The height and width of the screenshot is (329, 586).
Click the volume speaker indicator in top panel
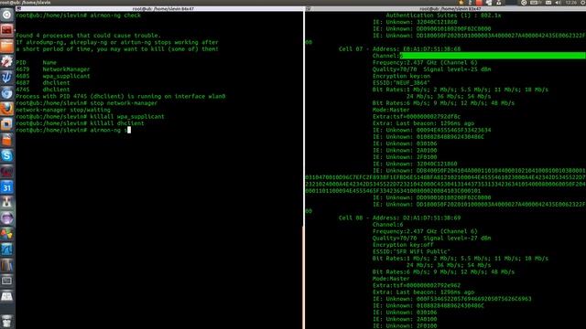coord(558,3)
